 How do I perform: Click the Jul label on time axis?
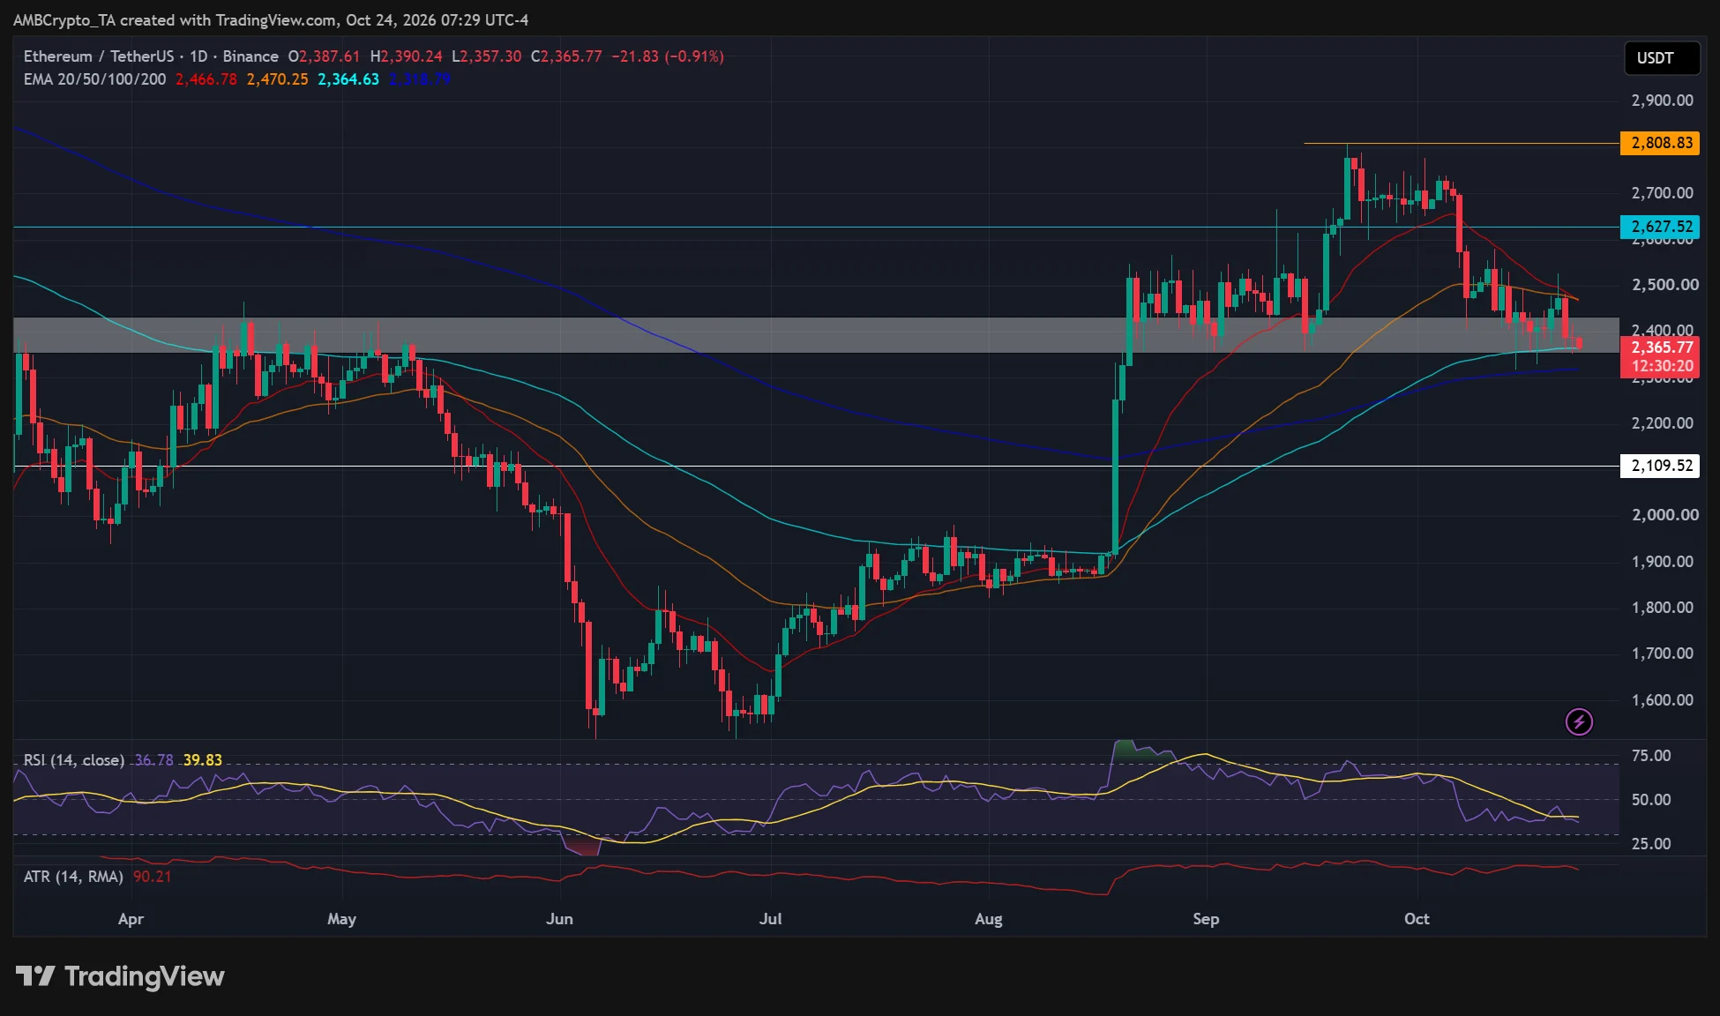pyautogui.click(x=770, y=919)
